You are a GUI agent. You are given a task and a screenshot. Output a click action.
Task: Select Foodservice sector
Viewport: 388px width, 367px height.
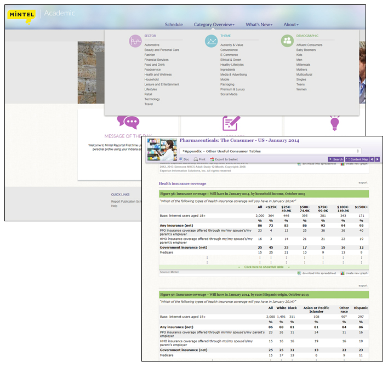coord(152,70)
